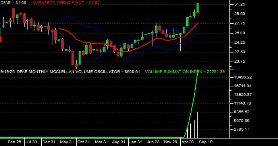278x146 pixels.
Task: Click the Dec 31 date marker
Action: 49,142
